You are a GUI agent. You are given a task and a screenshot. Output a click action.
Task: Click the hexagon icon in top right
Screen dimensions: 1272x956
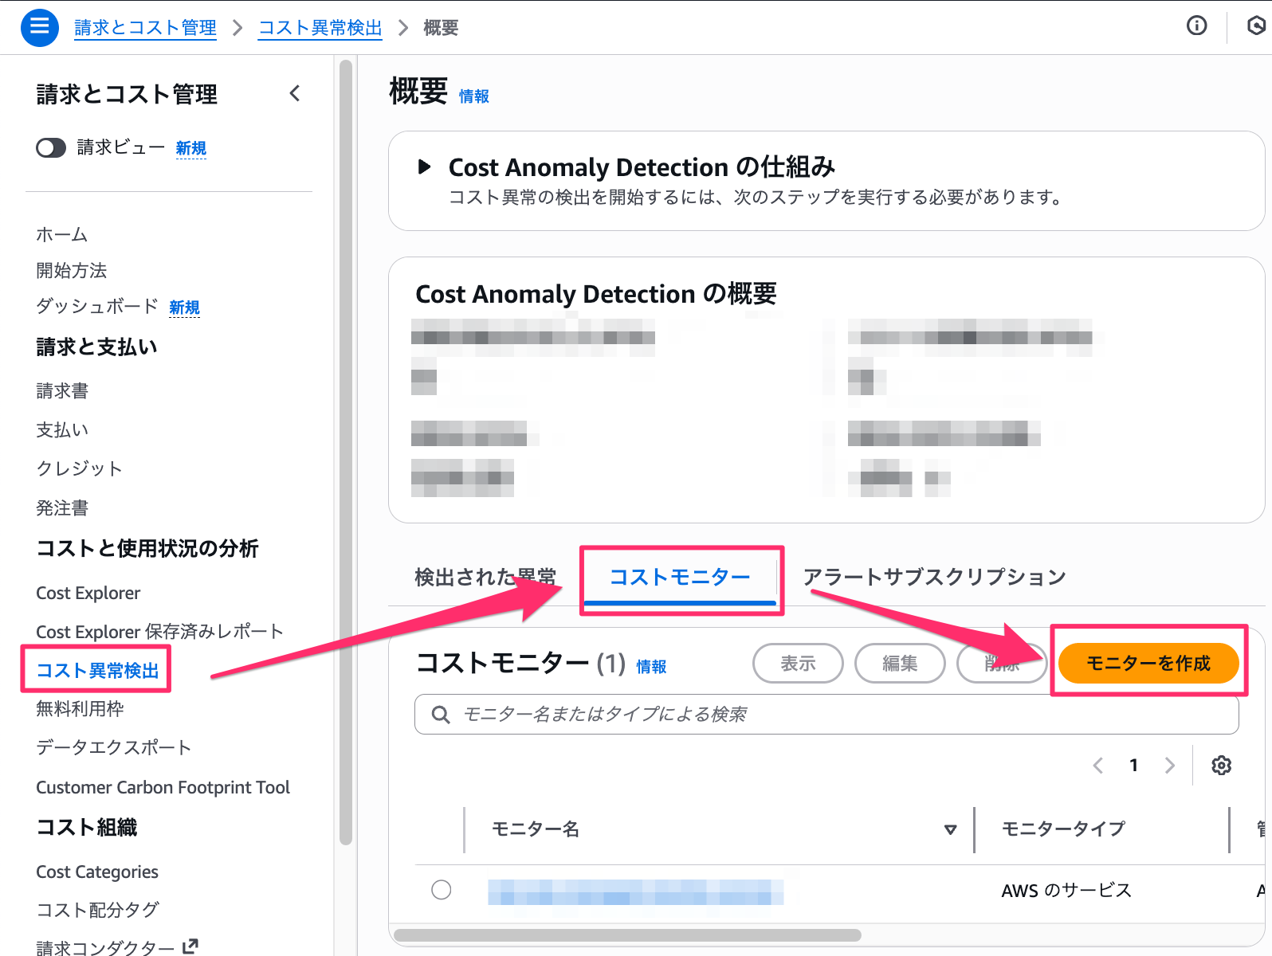click(1256, 26)
